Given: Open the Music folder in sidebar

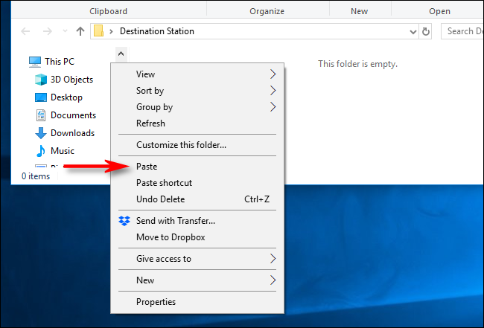Looking at the screenshot, I should [x=62, y=151].
